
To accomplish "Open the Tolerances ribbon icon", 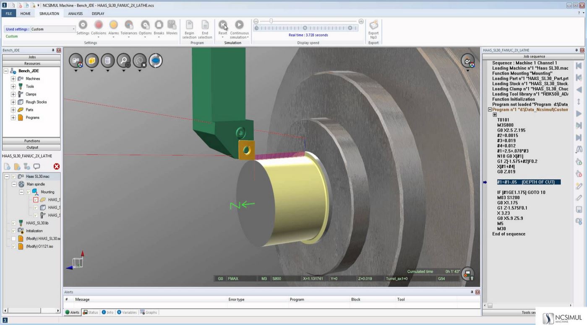I will [129, 25].
